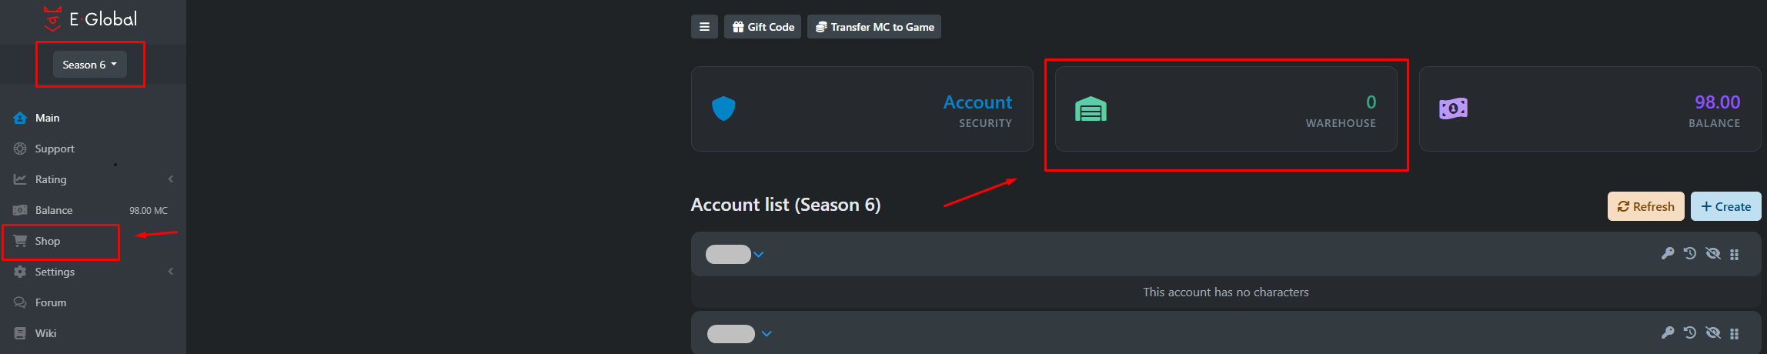Click the Create account button
This screenshot has width=1767, height=354.
(1725, 206)
